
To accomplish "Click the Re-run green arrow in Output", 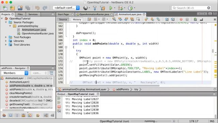I will click(x=59, y=98).
